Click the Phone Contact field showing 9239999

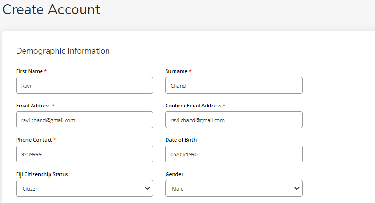click(84, 154)
